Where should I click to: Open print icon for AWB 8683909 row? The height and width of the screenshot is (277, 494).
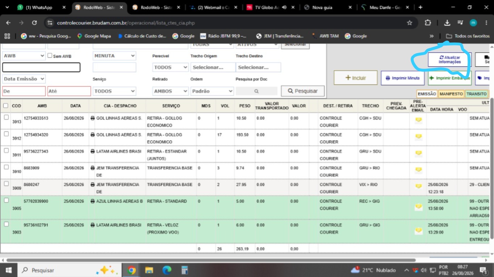click(93, 168)
